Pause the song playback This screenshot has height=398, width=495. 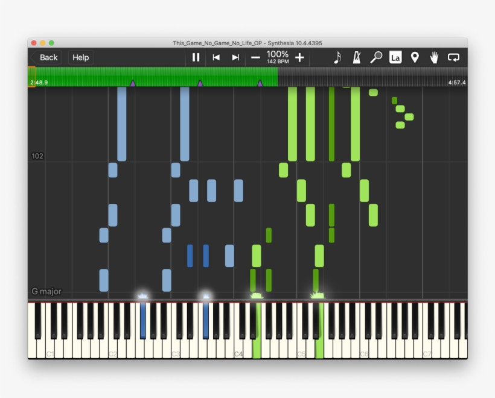196,57
